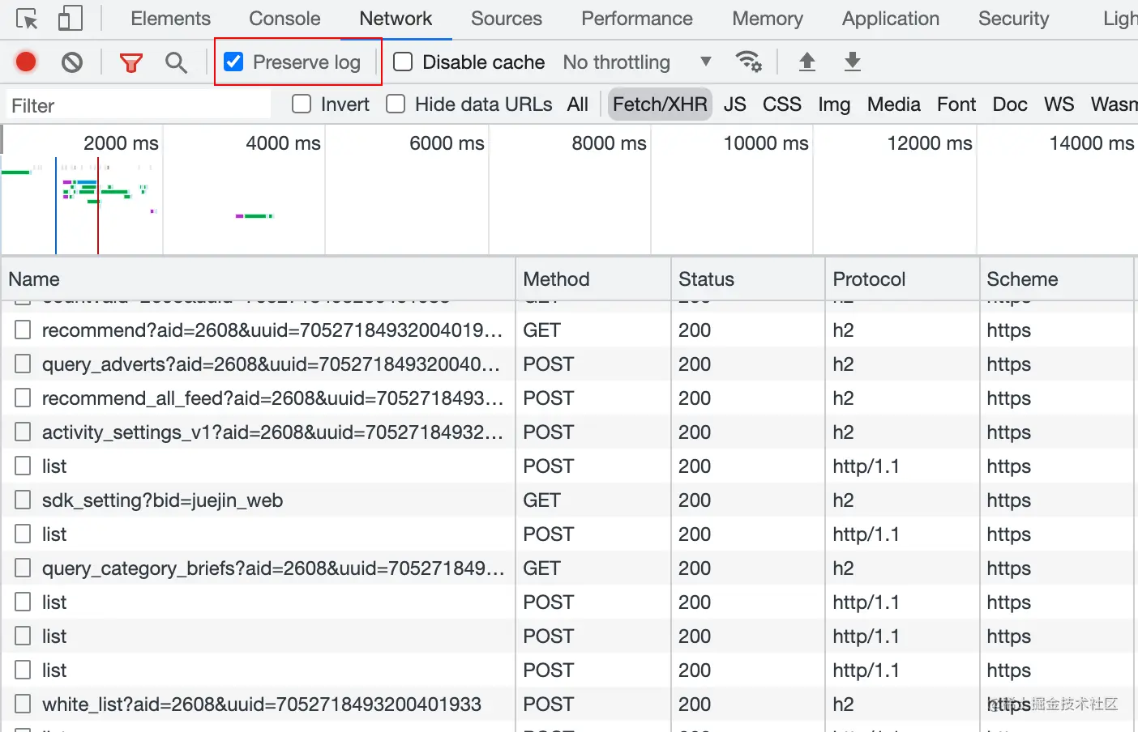Show All request types filter
The image size is (1138, 732).
tap(578, 104)
